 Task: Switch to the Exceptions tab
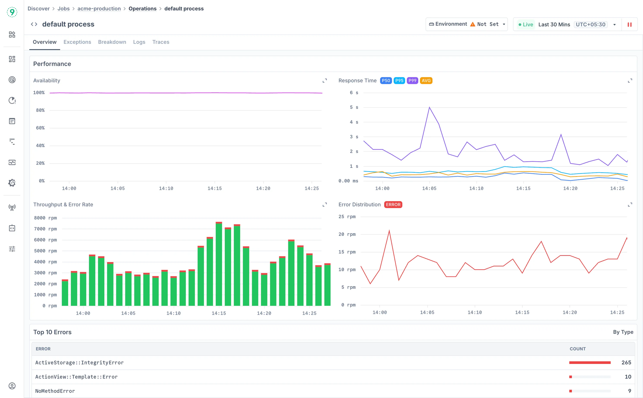coord(77,42)
